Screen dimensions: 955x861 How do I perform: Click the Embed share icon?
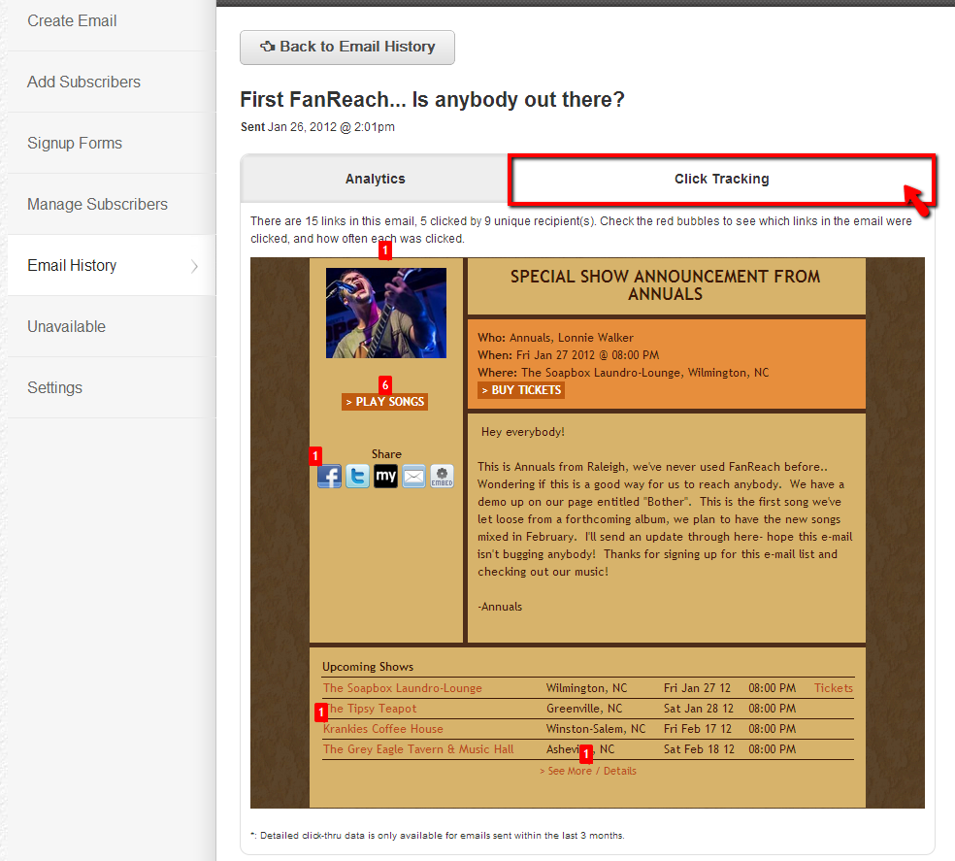pyautogui.click(x=442, y=477)
